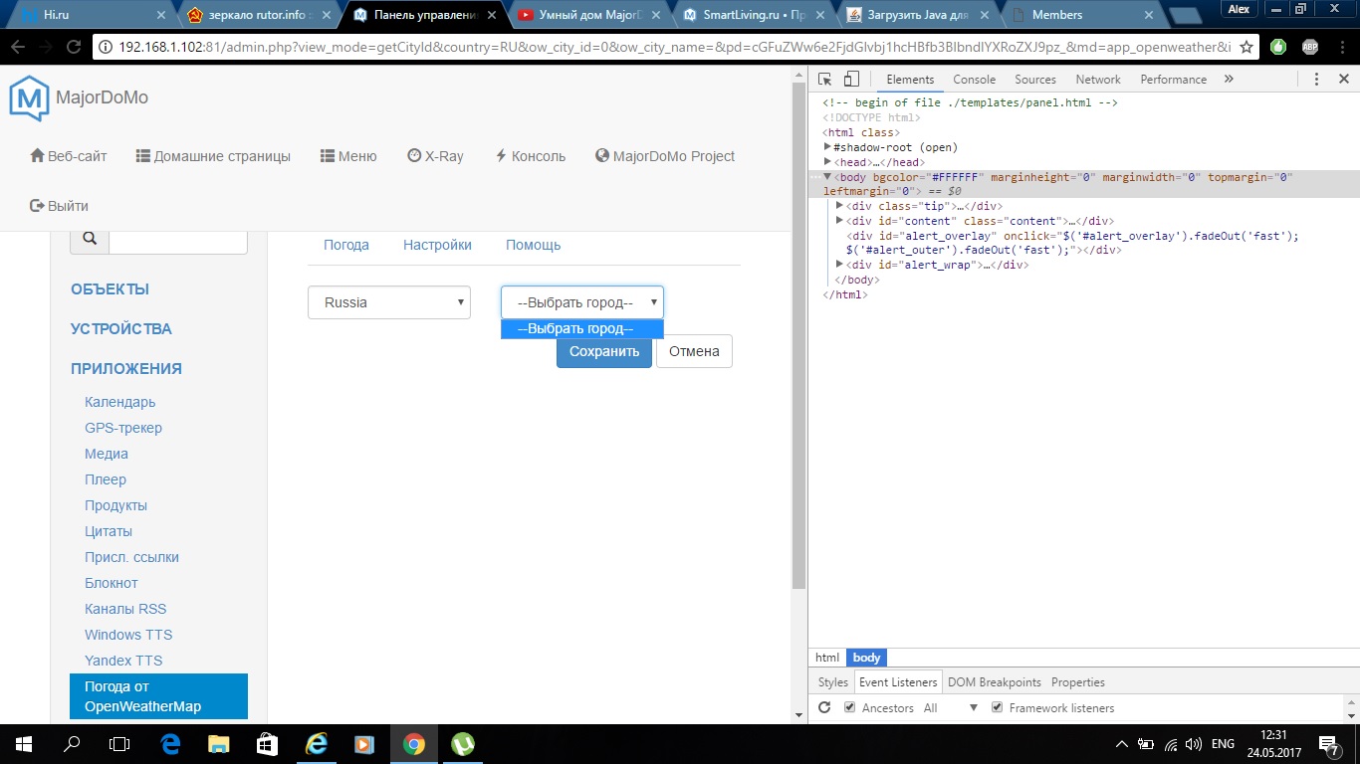Switch to the Console tab in DevTools
Screen dimensions: 1360x764
[974, 80]
